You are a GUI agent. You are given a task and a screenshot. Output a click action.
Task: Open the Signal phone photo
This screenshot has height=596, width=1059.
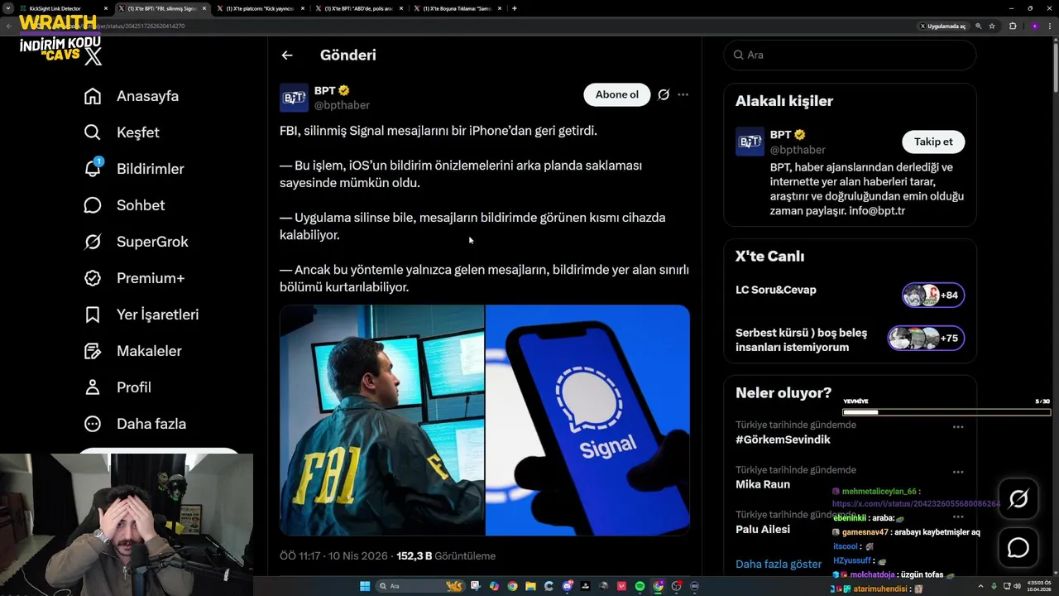click(587, 420)
